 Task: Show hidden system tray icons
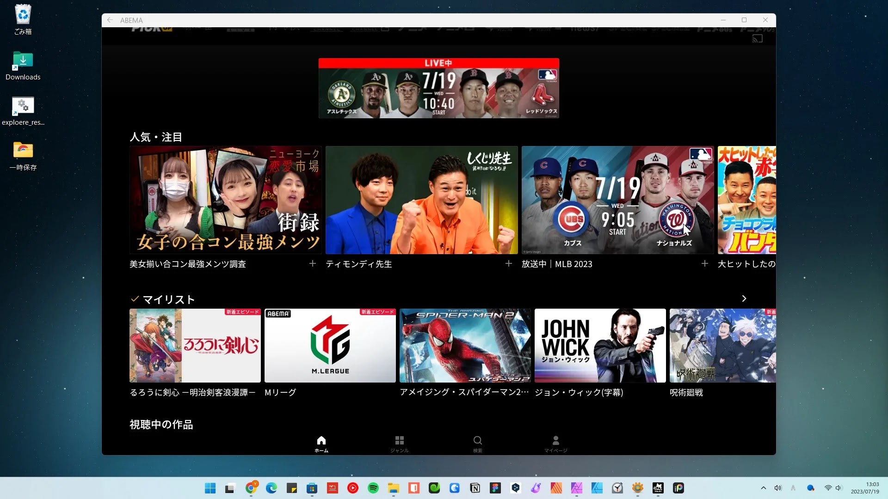(764, 488)
